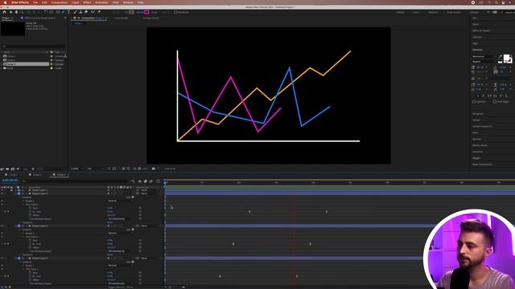Click first End keyframe of second layer

pos(249,212)
